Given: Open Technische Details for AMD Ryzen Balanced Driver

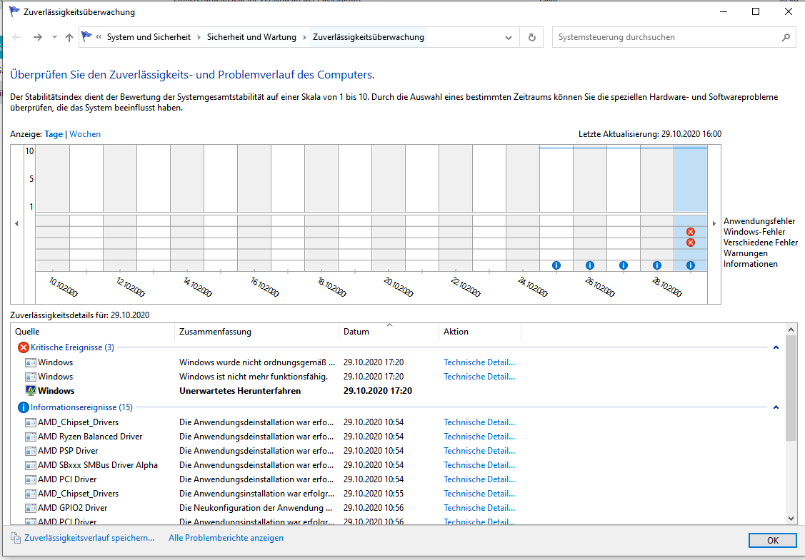Looking at the screenshot, I should (x=479, y=437).
